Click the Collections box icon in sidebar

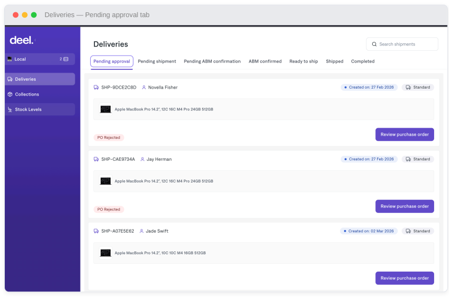[10, 94]
